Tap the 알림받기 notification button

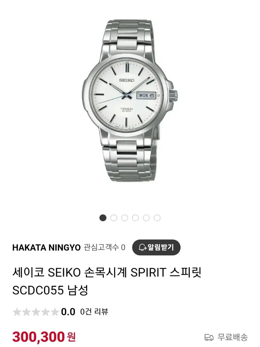[x=156, y=247]
